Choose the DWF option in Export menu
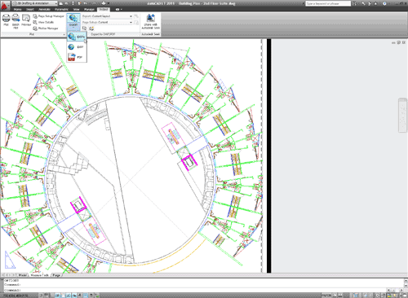Image resolution: width=408 pixels, height=298 pixels. [77, 47]
